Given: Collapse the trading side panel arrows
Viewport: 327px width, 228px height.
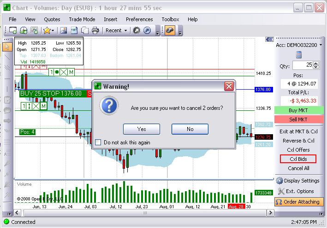Looking at the screenshot, I should [269, 39].
